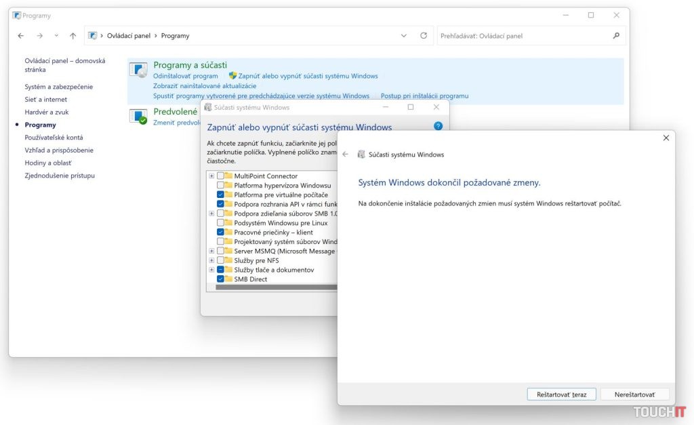Click the refresh button beside address bar
Screen dimensions: 694x425
tap(424, 36)
